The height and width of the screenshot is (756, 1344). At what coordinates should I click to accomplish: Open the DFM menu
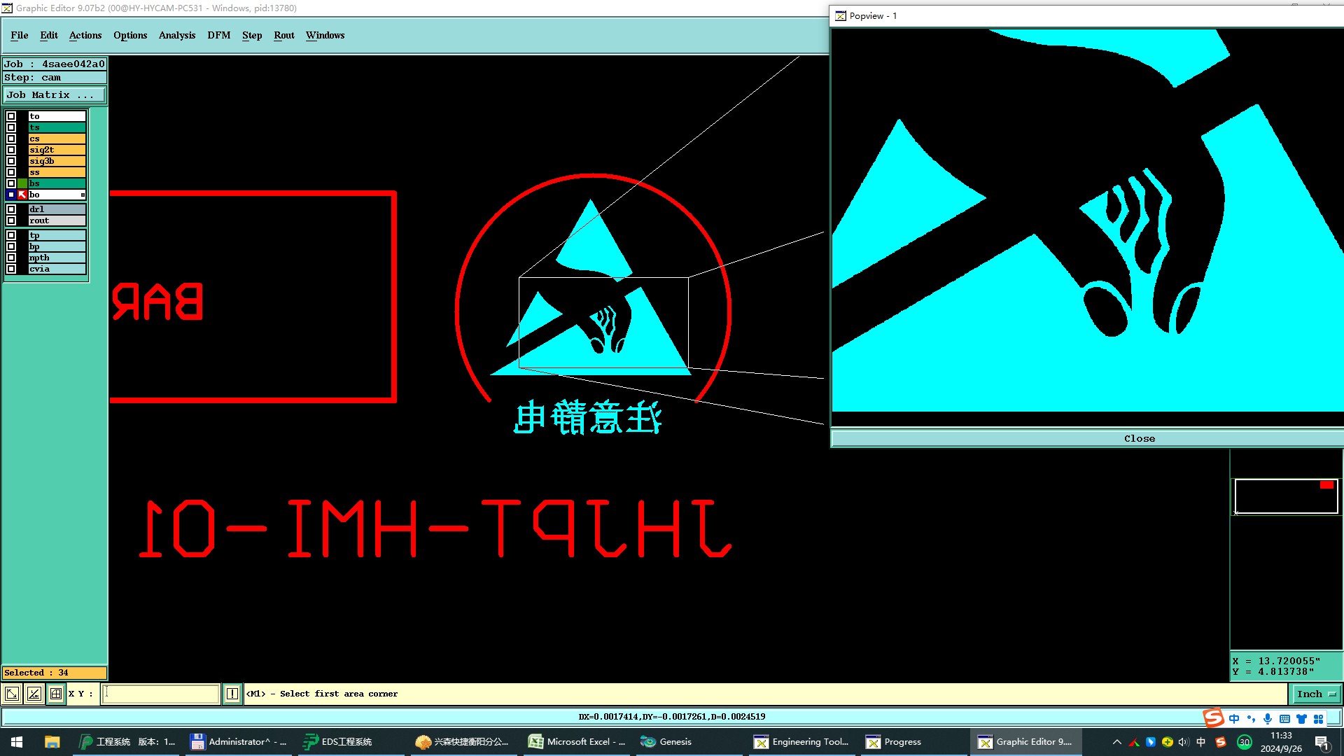[218, 35]
